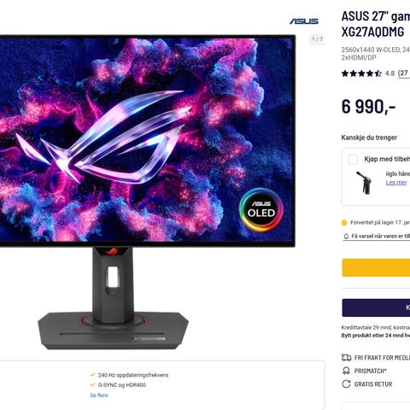Open the Les mer link
The image size is (410, 410).
(x=396, y=183)
